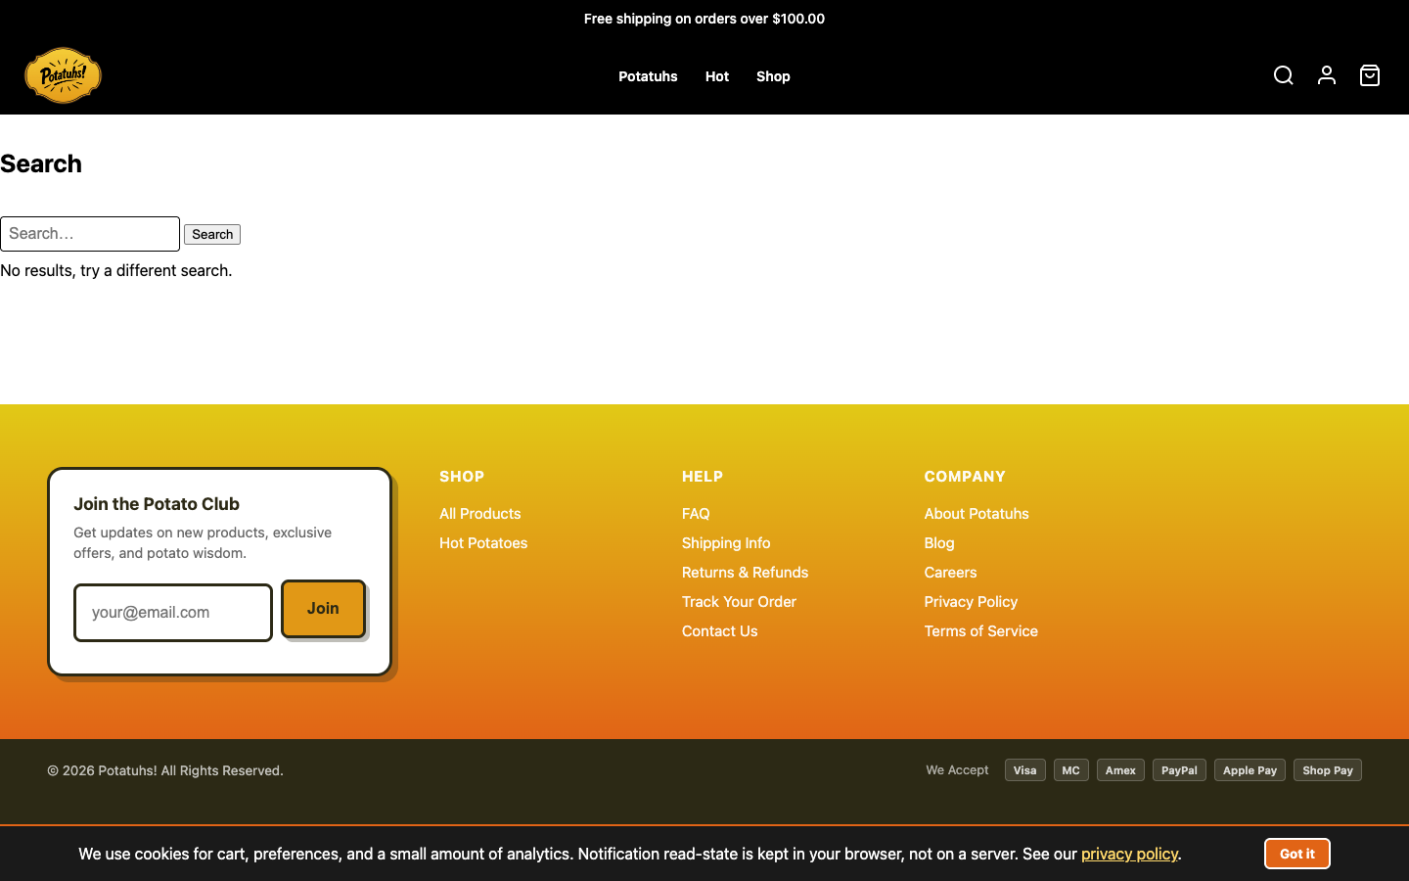Image resolution: width=1409 pixels, height=881 pixels.
Task: Open Returns & Refunds link
Action: point(745,573)
